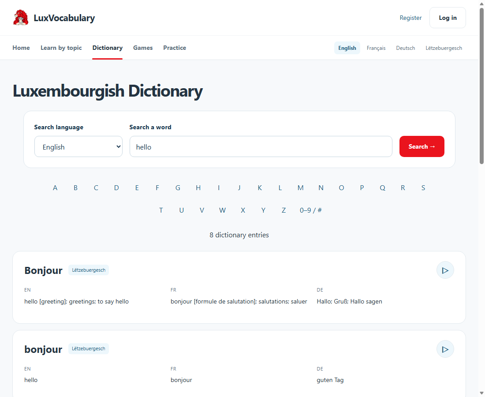Switch to the Games tab
Viewport: 485px width, 397px height.
click(x=143, y=48)
